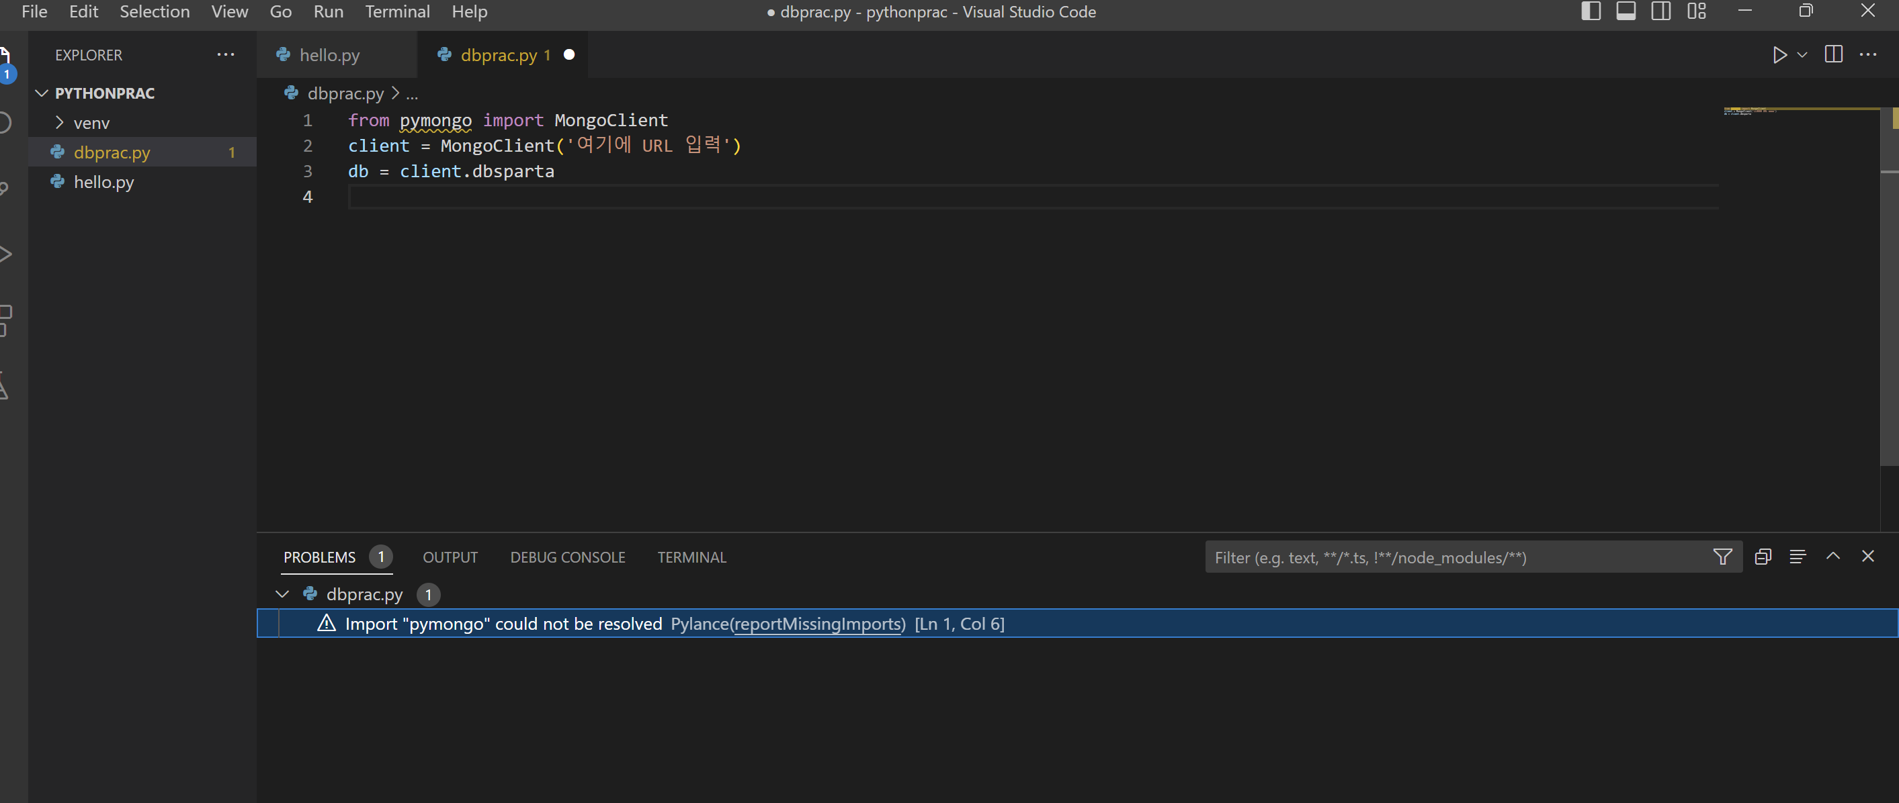The width and height of the screenshot is (1899, 803).
Task: Toggle the Secondary Side Bar layout icon
Action: [1662, 11]
